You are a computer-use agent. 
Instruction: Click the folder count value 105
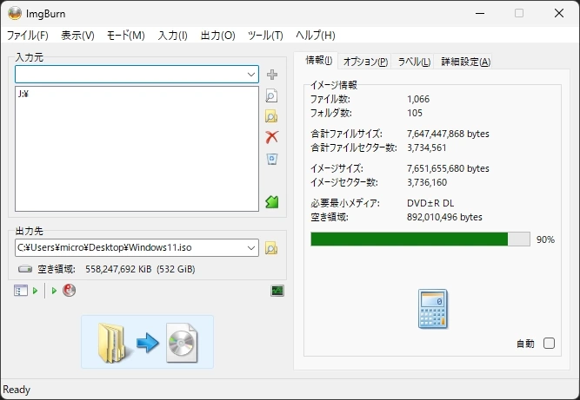click(x=415, y=113)
